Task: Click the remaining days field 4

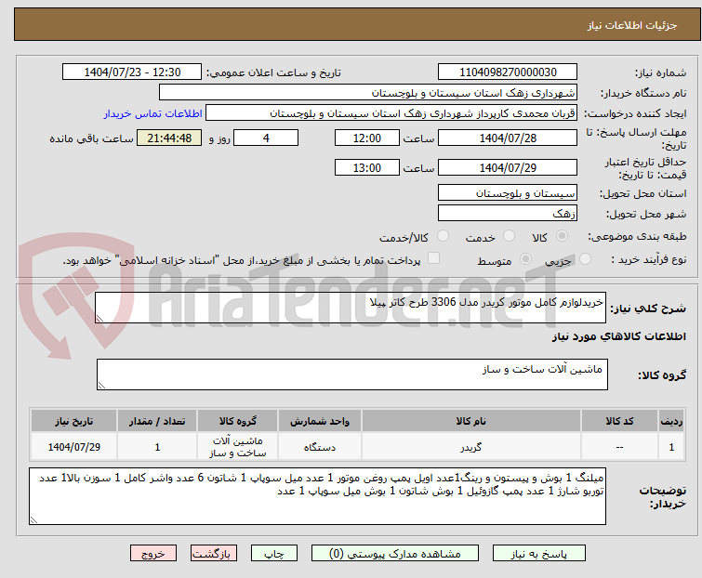Action: click(266, 138)
